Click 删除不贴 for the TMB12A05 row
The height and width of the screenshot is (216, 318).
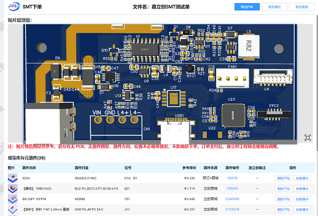click(284, 189)
